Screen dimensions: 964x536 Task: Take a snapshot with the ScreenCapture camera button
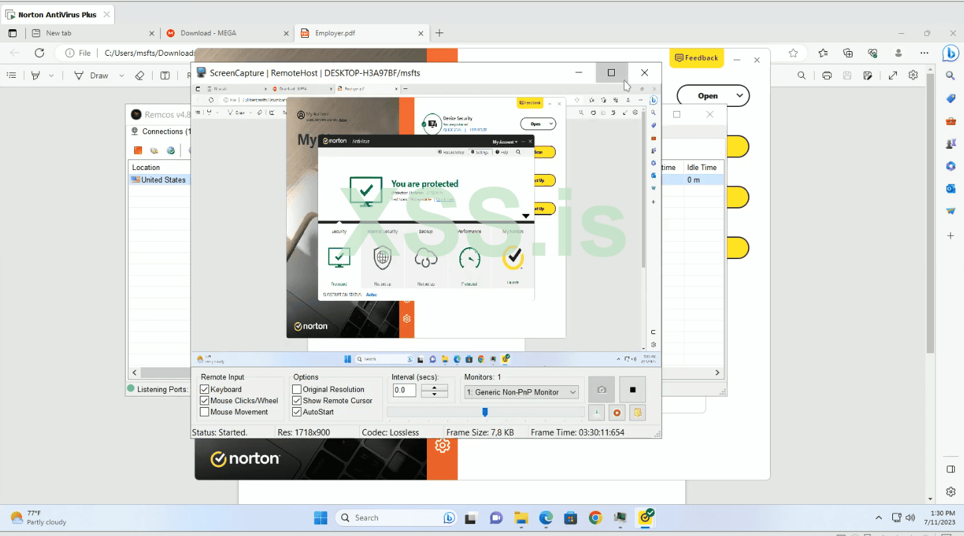pos(602,389)
